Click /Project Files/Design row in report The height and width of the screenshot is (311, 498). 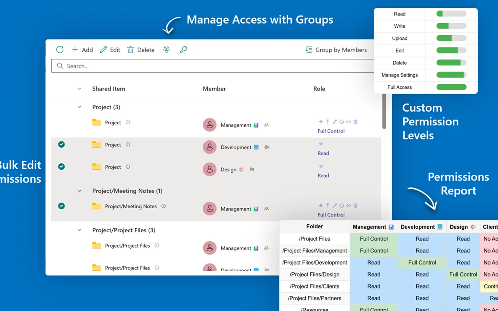coord(315,274)
